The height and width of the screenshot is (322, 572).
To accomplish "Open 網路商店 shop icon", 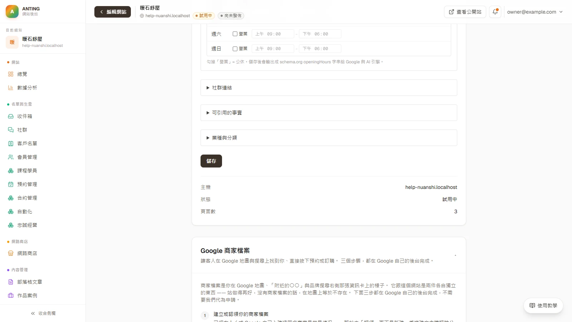I will point(11,253).
